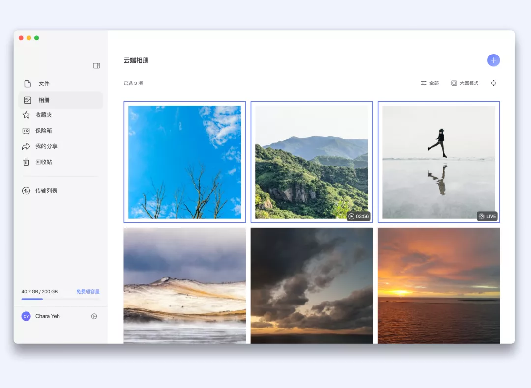This screenshot has width=531, height=388.
Task: Close the window with the red button
Action: (x=21, y=38)
